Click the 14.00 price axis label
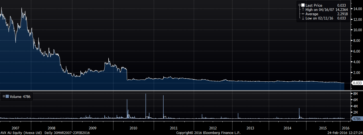Viewport: 363px width, 135px height. click(x=357, y=9)
